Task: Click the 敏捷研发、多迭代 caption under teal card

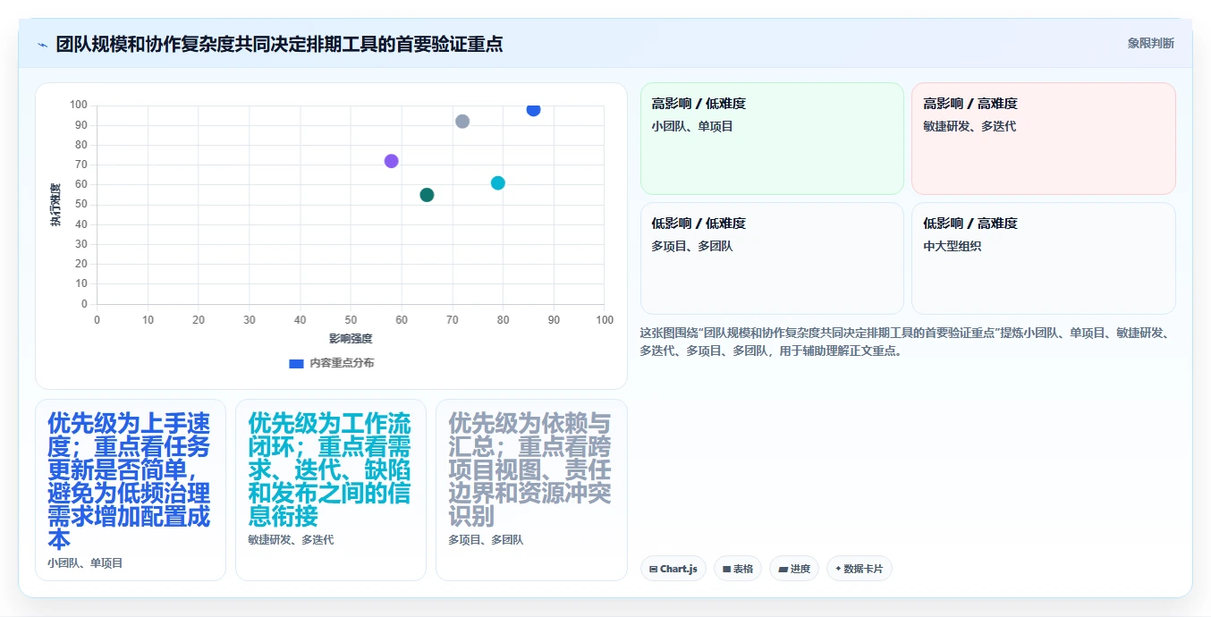Action: (291, 540)
